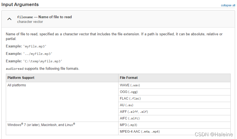Select the WAVE (.wav) table row
Screen dimensions: 237x139
(174, 85)
